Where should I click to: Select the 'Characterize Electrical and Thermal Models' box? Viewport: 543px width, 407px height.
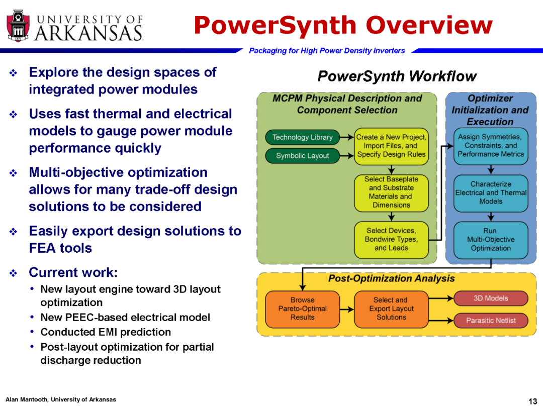[491, 193]
